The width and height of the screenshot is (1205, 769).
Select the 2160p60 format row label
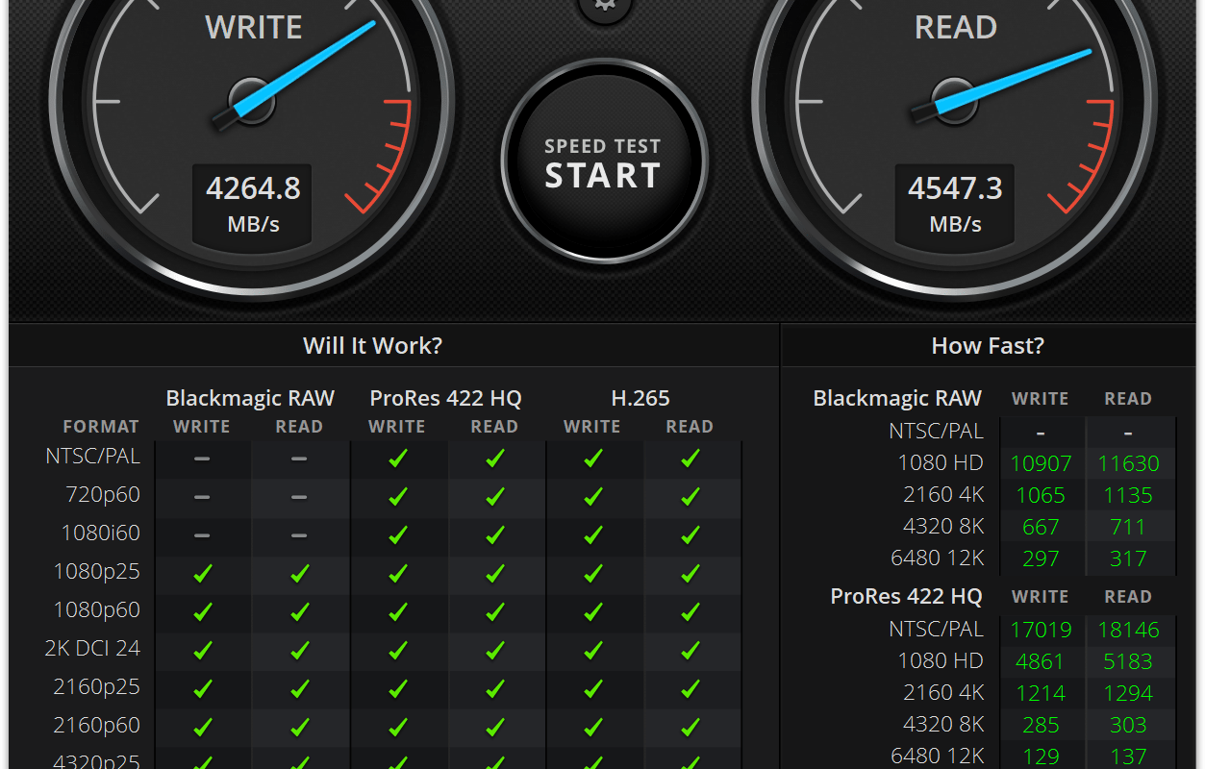[x=96, y=726]
